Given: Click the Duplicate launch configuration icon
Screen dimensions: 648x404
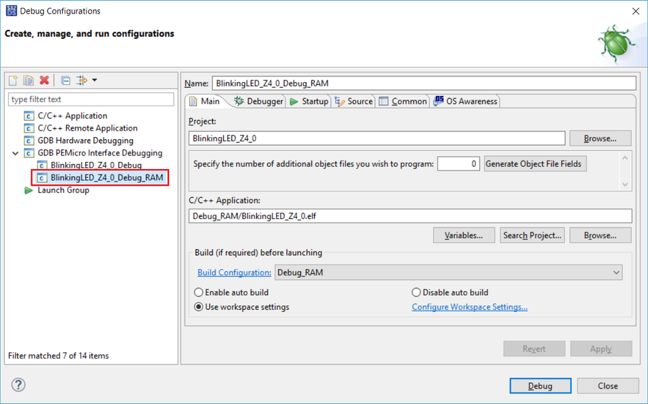Looking at the screenshot, I should [29, 80].
